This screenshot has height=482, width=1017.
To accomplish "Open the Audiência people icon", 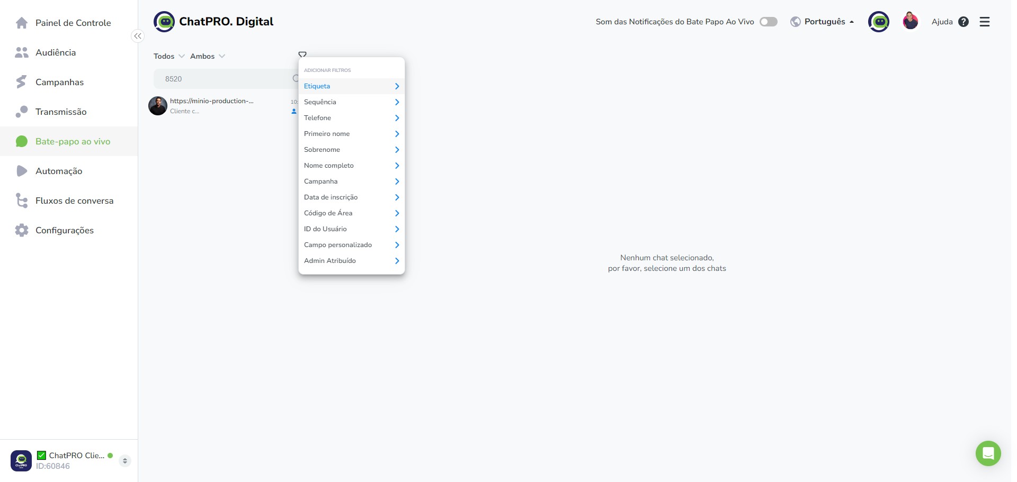I will click(x=22, y=52).
